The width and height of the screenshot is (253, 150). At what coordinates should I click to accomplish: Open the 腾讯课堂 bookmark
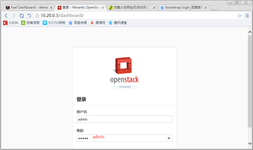point(118,23)
